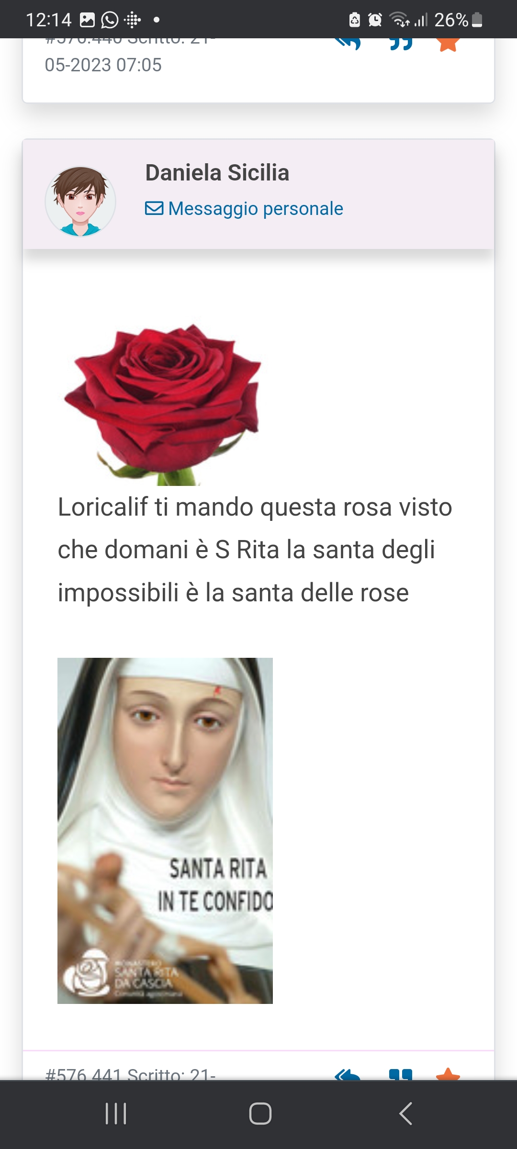
Task: Open Daniela Sicilia's profile name
Action: 217,172
